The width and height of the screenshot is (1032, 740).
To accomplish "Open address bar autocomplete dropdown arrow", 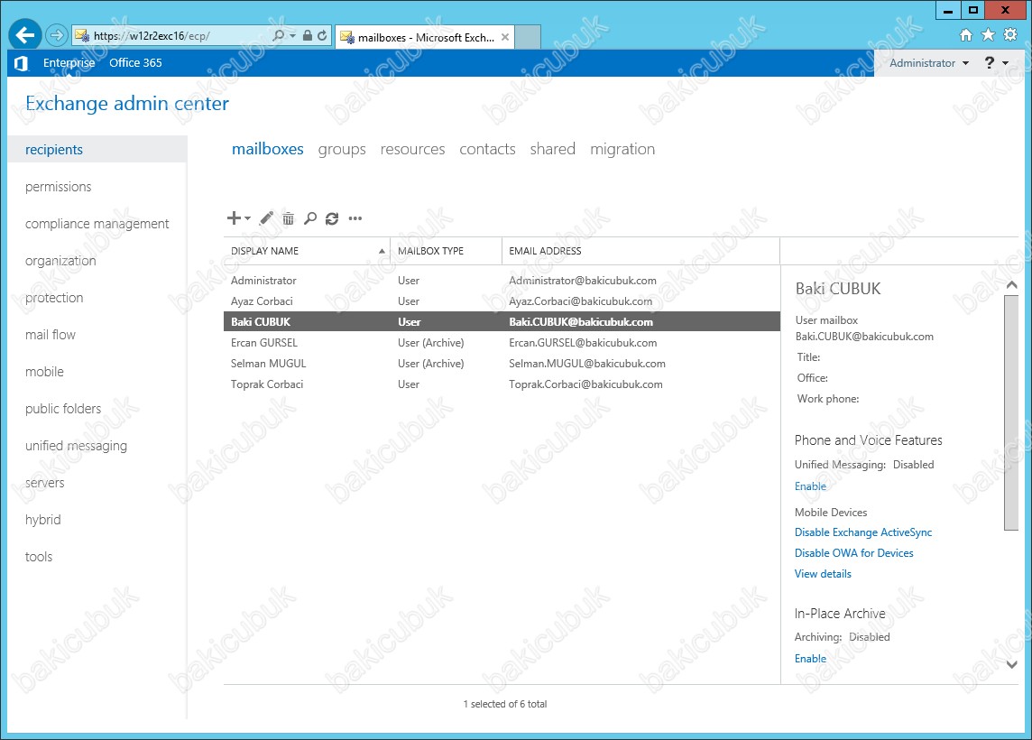I will (x=293, y=35).
